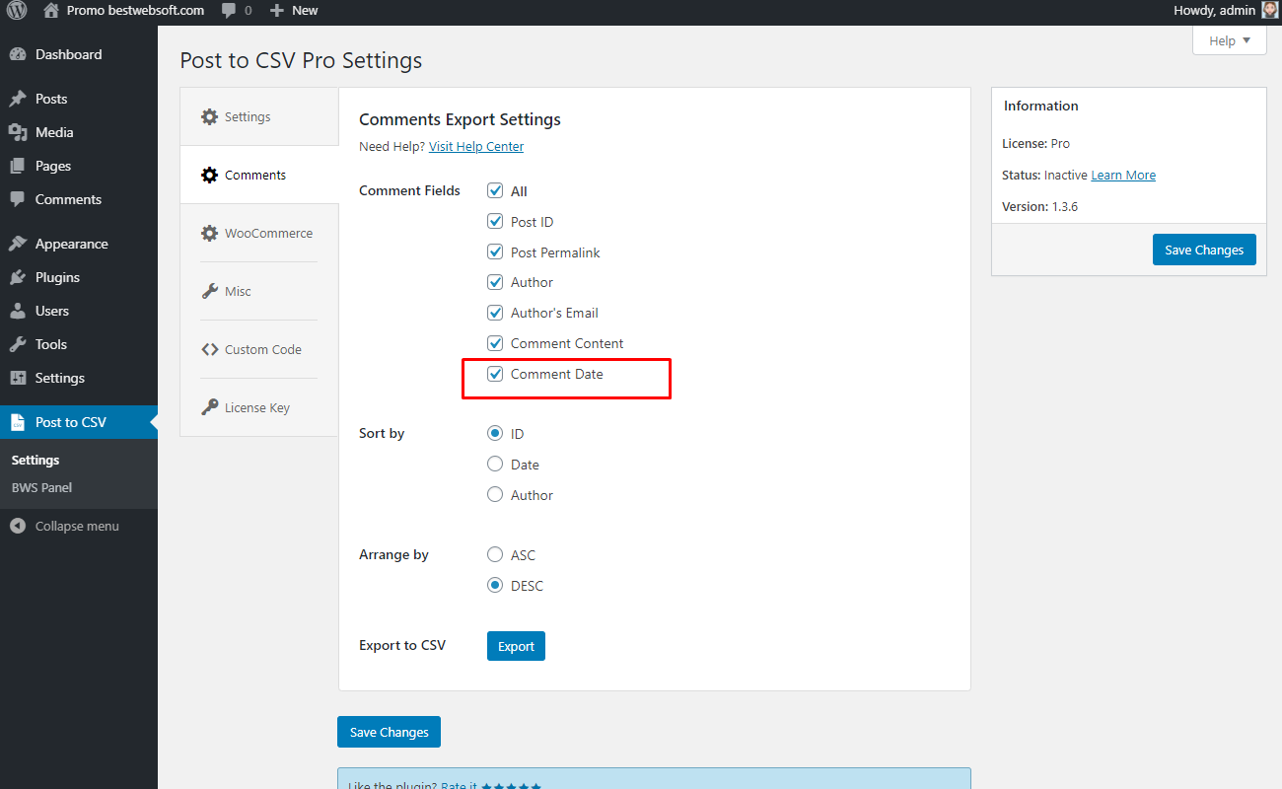This screenshot has width=1282, height=789.
Task: Click the WordPress logo icon
Action: click(17, 11)
